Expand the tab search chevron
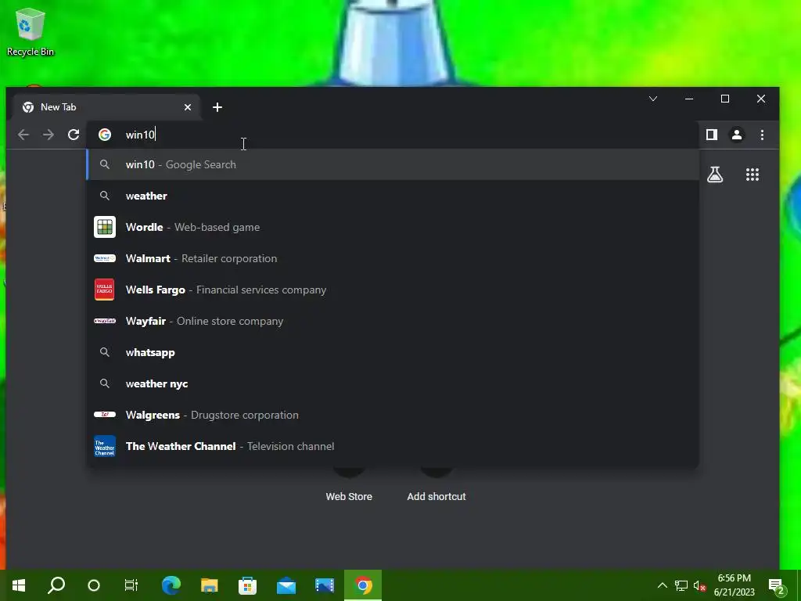This screenshot has width=801, height=601. (653, 99)
